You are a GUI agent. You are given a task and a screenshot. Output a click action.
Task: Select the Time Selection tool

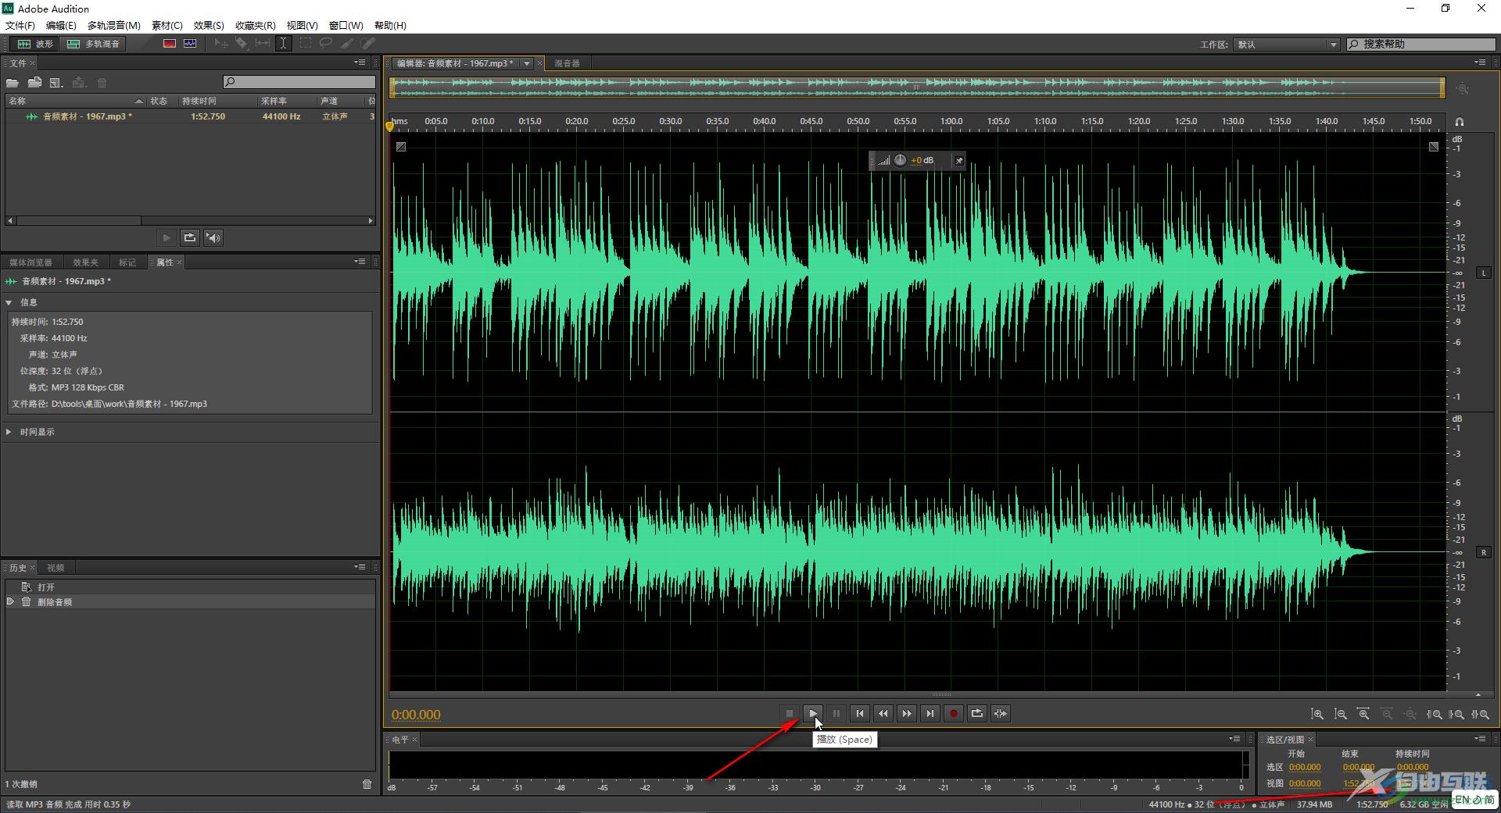[x=283, y=44]
